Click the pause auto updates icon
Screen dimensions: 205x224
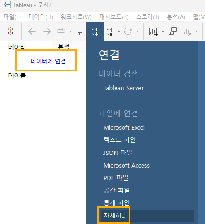pos(109,32)
